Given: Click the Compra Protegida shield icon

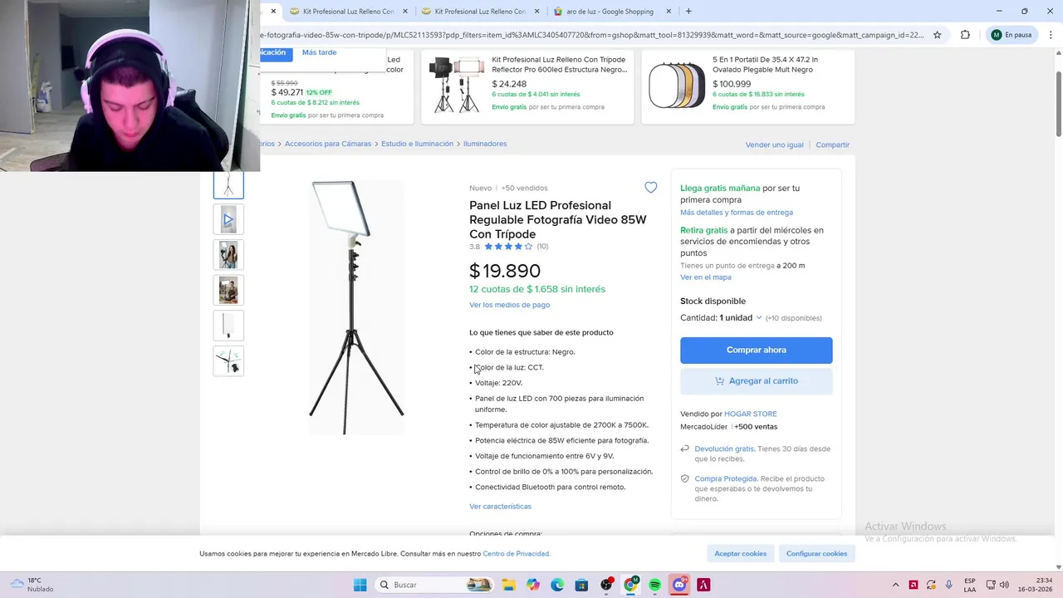Looking at the screenshot, I should point(685,478).
